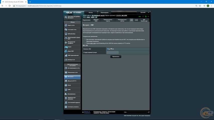
Task: Open IPv6 settings in sidebar
Action: point(72,85)
